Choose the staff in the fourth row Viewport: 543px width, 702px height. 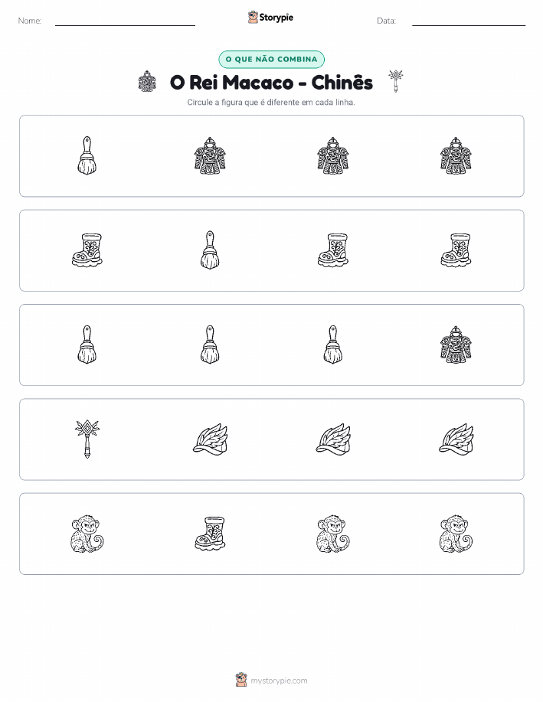[x=87, y=439]
